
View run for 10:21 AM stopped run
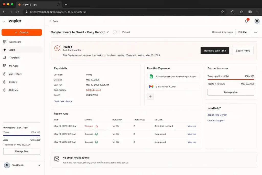(192, 126)
